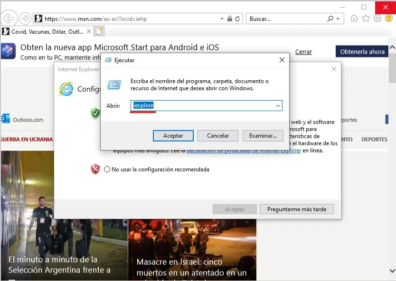Click the refresh icon in the address bar
This screenshot has width=396, height=281.
pos(237,18)
